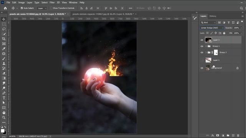Click the foreground color swatch
This screenshot has width=246, height=138.
click(3, 131)
